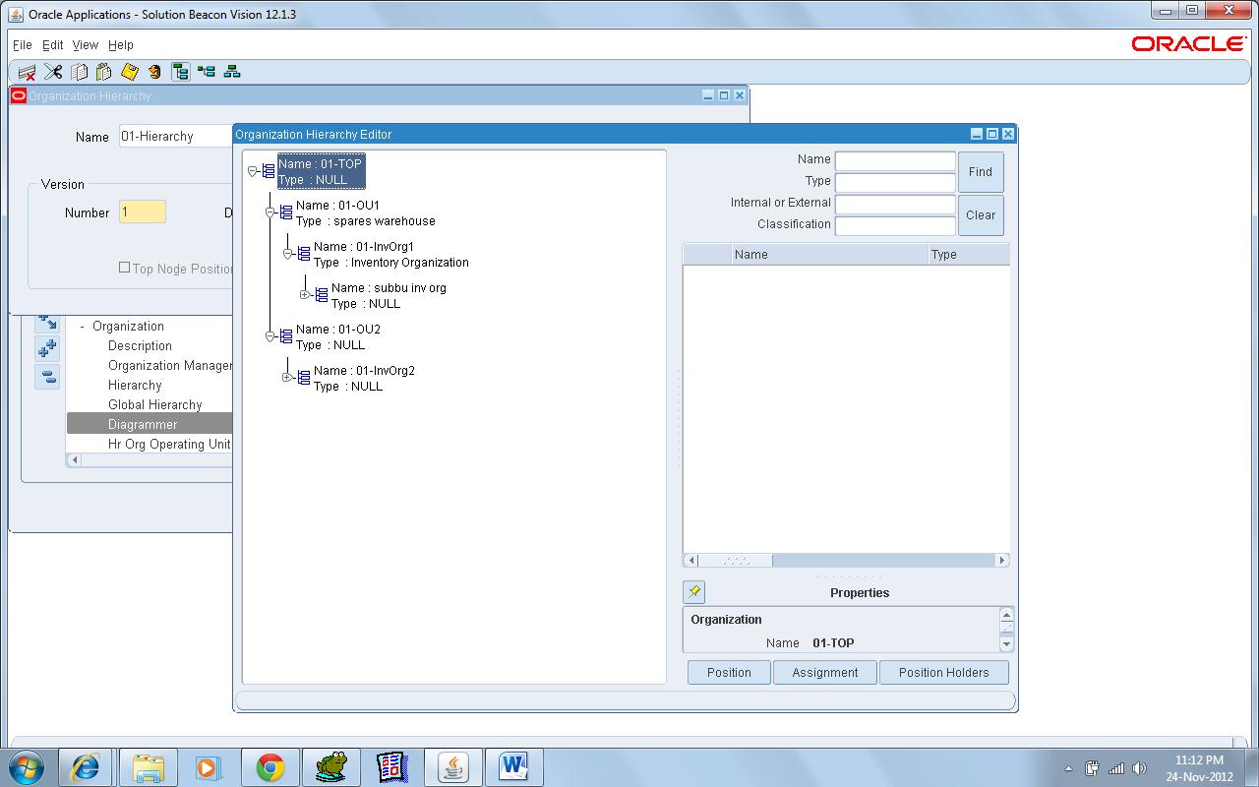
Task: Click the delete record icon with red X
Action: 26,71
